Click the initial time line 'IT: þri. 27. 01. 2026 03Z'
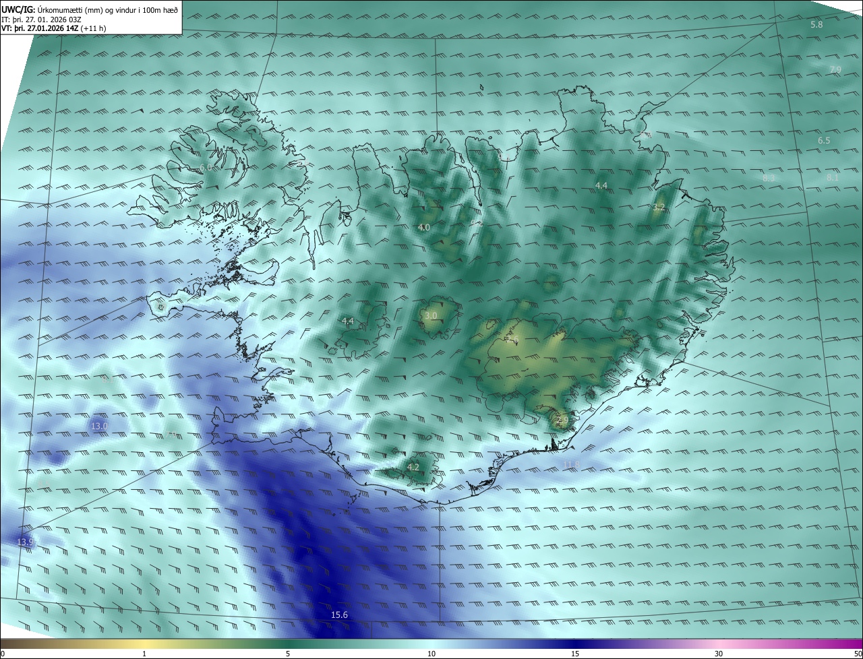 click(41, 20)
